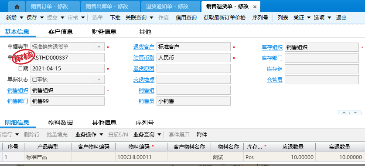
Task: Close the 销售退货单 - 修改 tab
Action: [x=255, y=7]
